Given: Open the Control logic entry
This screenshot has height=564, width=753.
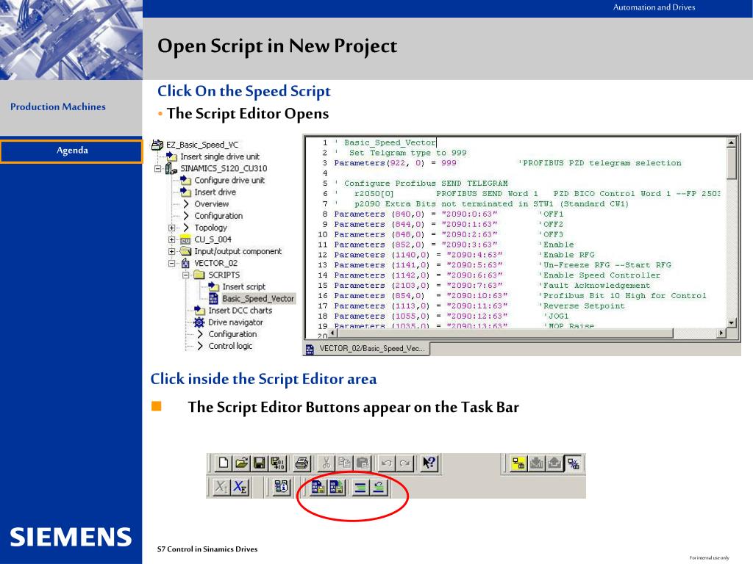Looking at the screenshot, I should click(x=230, y=346).
